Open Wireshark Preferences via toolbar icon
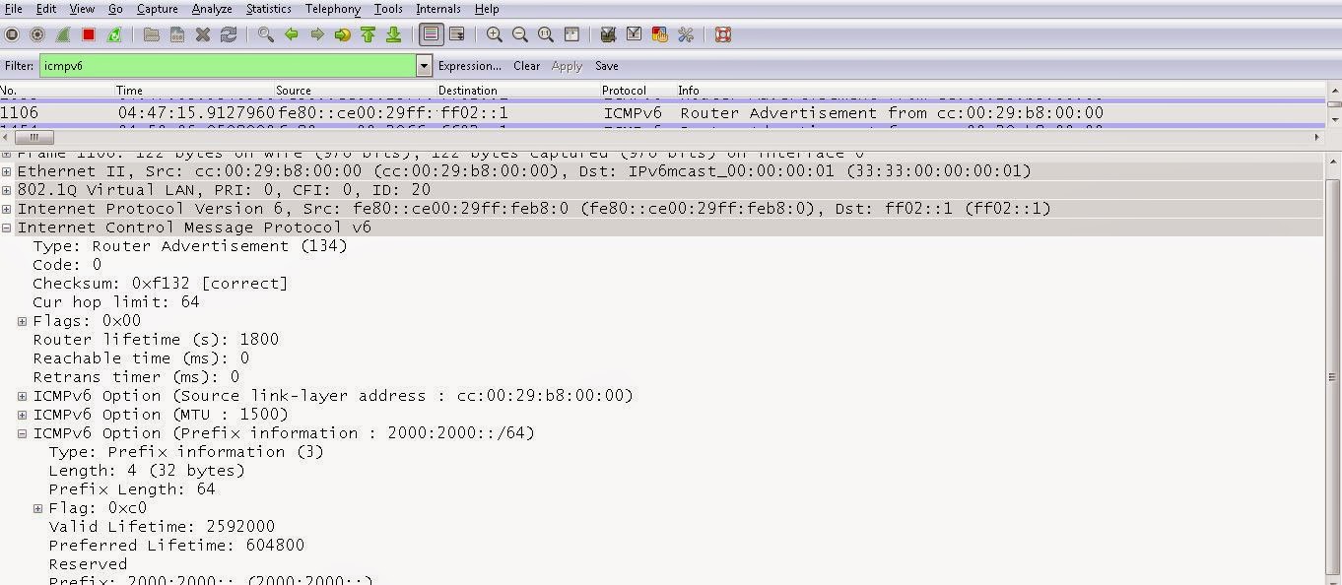Screen dimensions: 1342x585 point(685,34)
